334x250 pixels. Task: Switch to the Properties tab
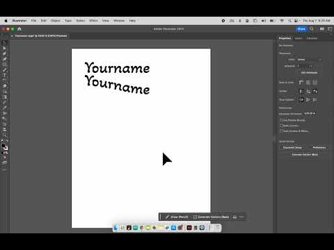(x=285, y=38)
